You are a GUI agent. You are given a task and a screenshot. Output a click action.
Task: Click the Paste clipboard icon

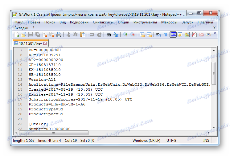click(83, 35)
